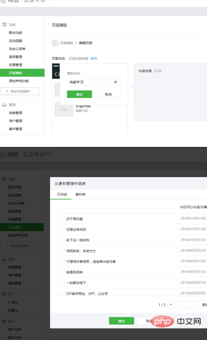Click the 管理 inbox icon in the undimmed sidebar
This screenshot has width=207, height=340.
point(5,105)
